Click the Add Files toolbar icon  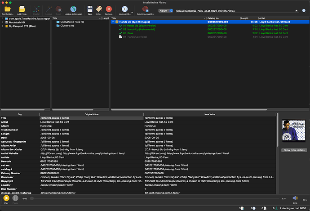pyautogui.click(x=22, y=9)
